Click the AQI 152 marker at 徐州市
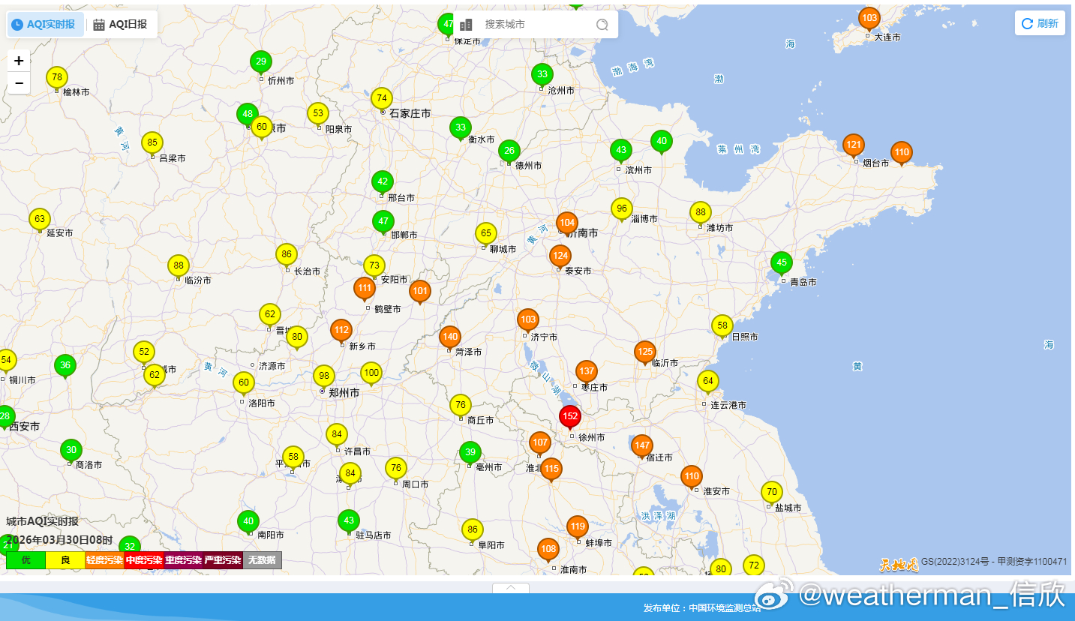 coord(570,416)
